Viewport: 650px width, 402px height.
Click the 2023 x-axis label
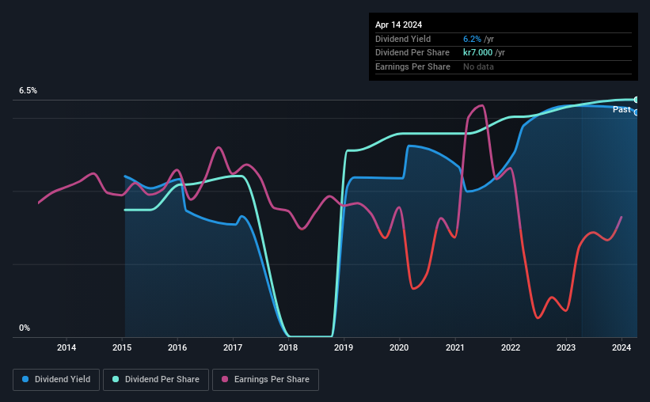566,347
